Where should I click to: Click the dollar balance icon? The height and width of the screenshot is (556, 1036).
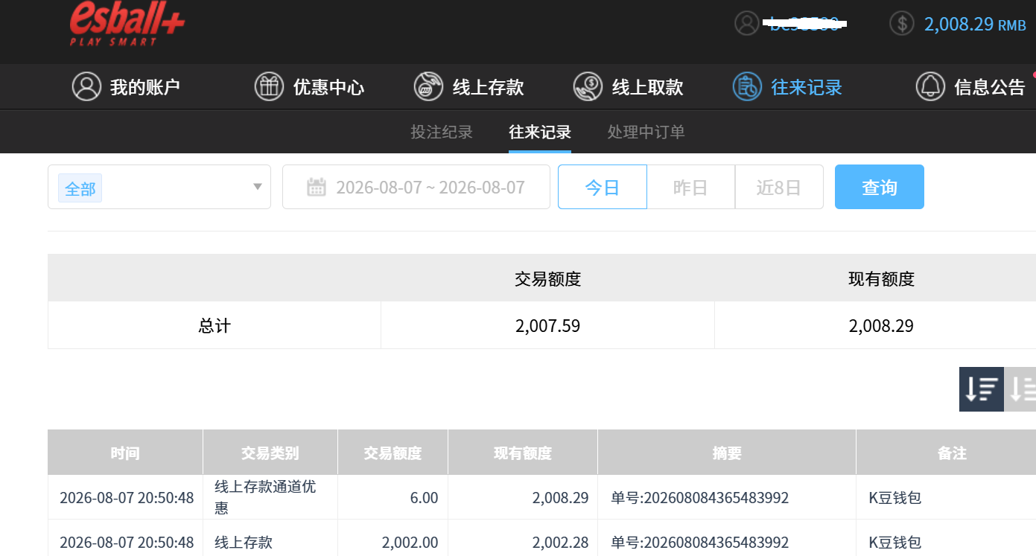[902, 23]
